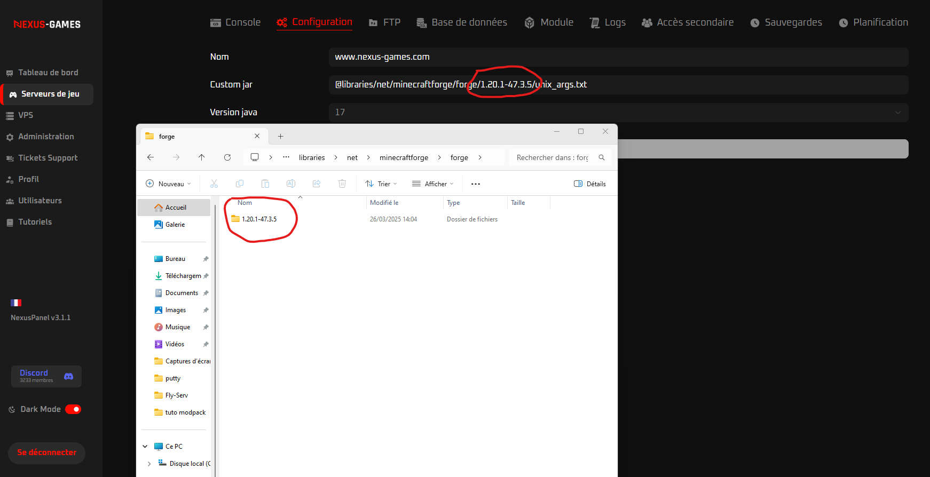Screen dimensions: 930x477
Task: Open the Sauvegardes tab
Action: point(786,22)
